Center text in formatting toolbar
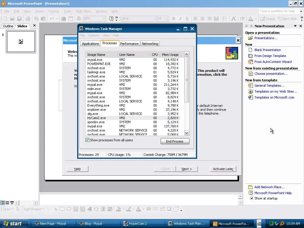 202,19
